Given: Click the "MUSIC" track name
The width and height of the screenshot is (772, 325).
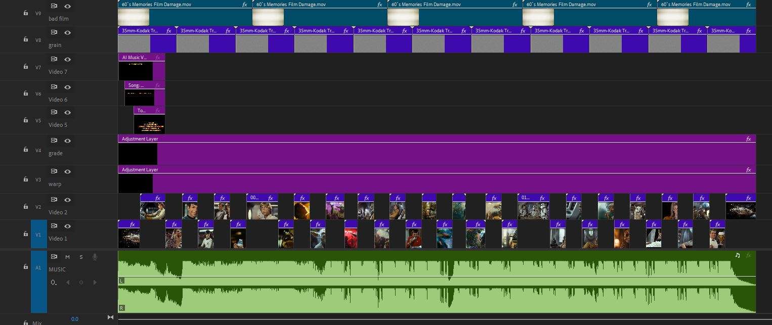Looking at the screenshot, I should pos(57,269).
